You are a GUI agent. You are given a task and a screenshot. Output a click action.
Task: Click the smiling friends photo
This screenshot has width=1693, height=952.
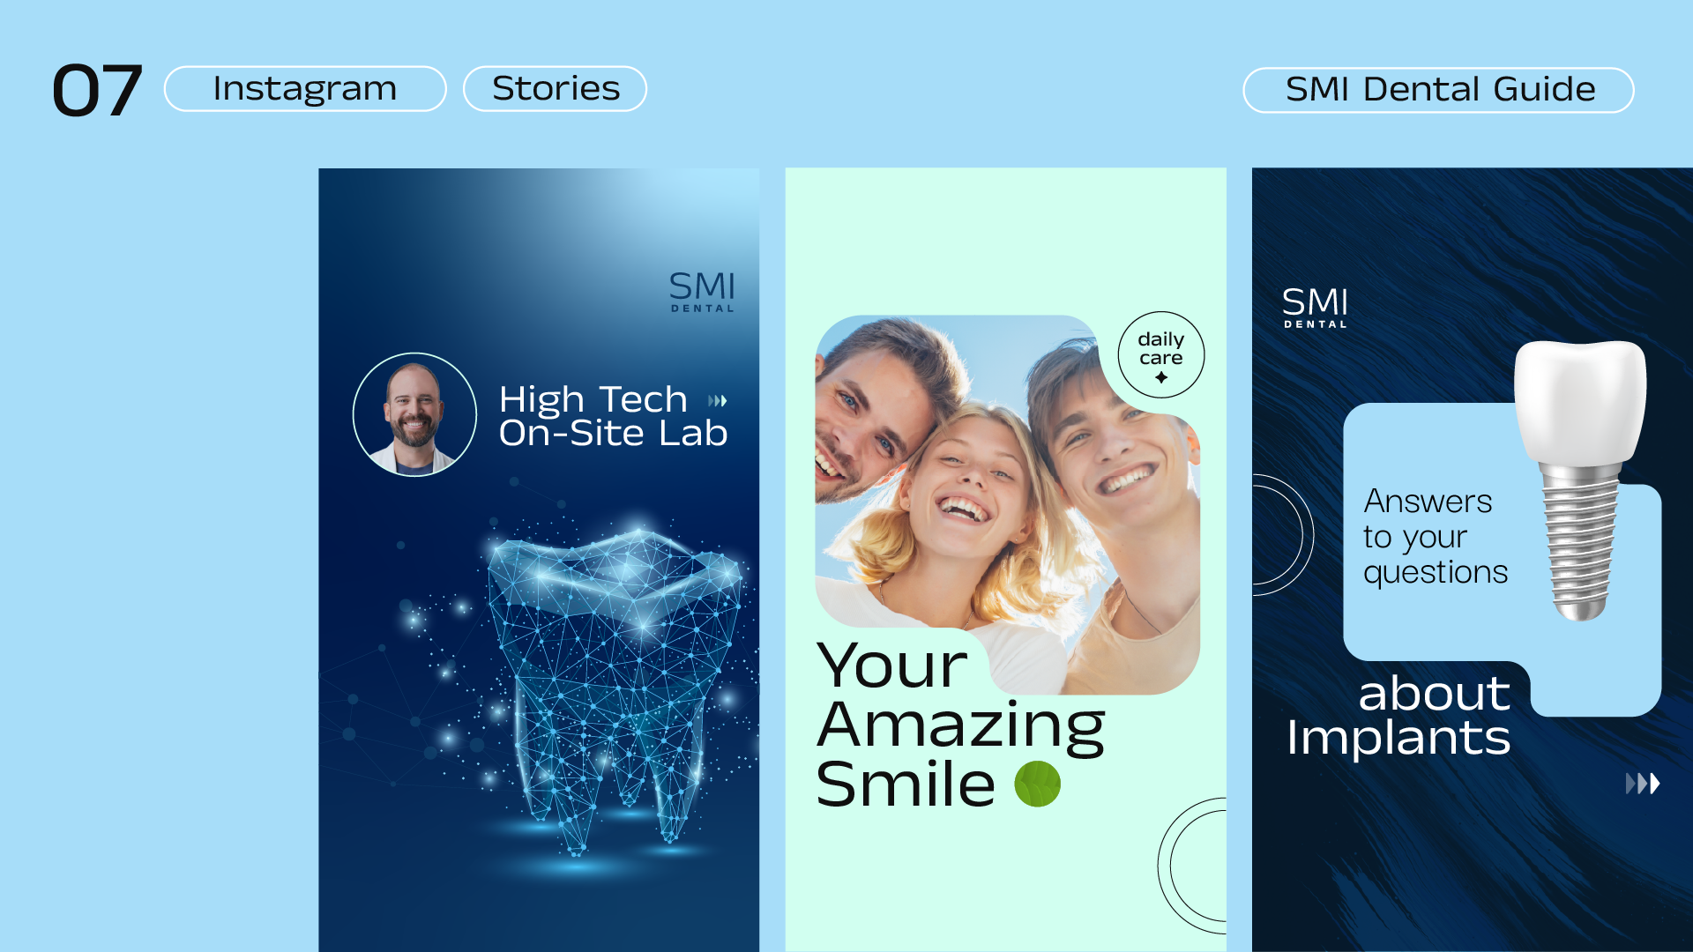coord(1007,504)
